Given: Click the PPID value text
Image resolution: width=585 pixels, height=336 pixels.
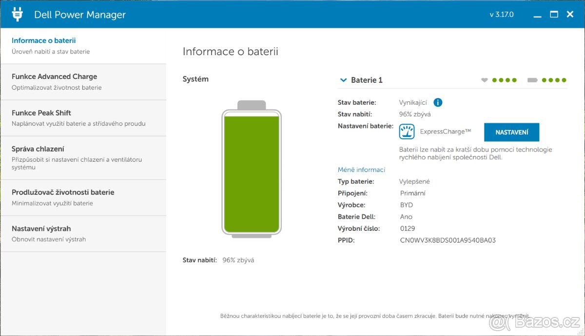Looking at the screenshot, I should 448,240.
